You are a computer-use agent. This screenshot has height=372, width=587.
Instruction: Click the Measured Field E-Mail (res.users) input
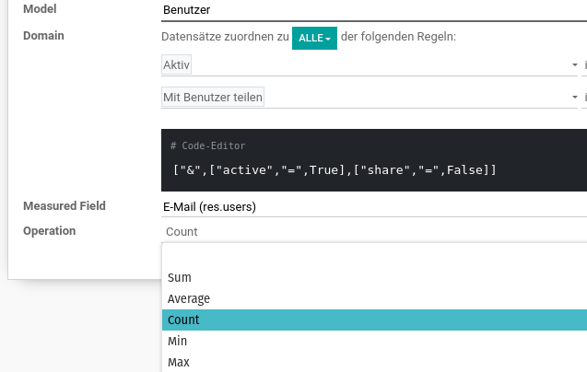[374, 207]
